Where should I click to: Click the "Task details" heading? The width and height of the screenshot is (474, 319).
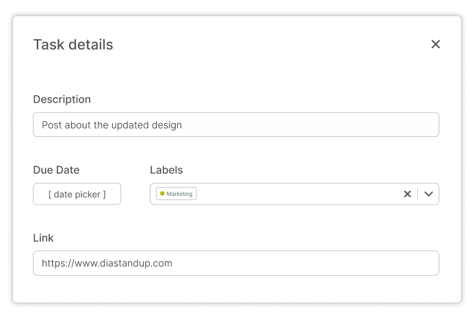click(73, 44)
